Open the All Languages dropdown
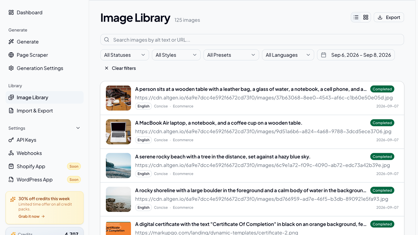The height and width of the screenshot is (235, 418). point(288,55)
